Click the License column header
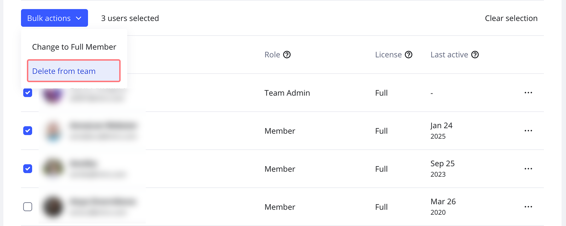This screenshot has height=226, width=566. coord(388,55)
